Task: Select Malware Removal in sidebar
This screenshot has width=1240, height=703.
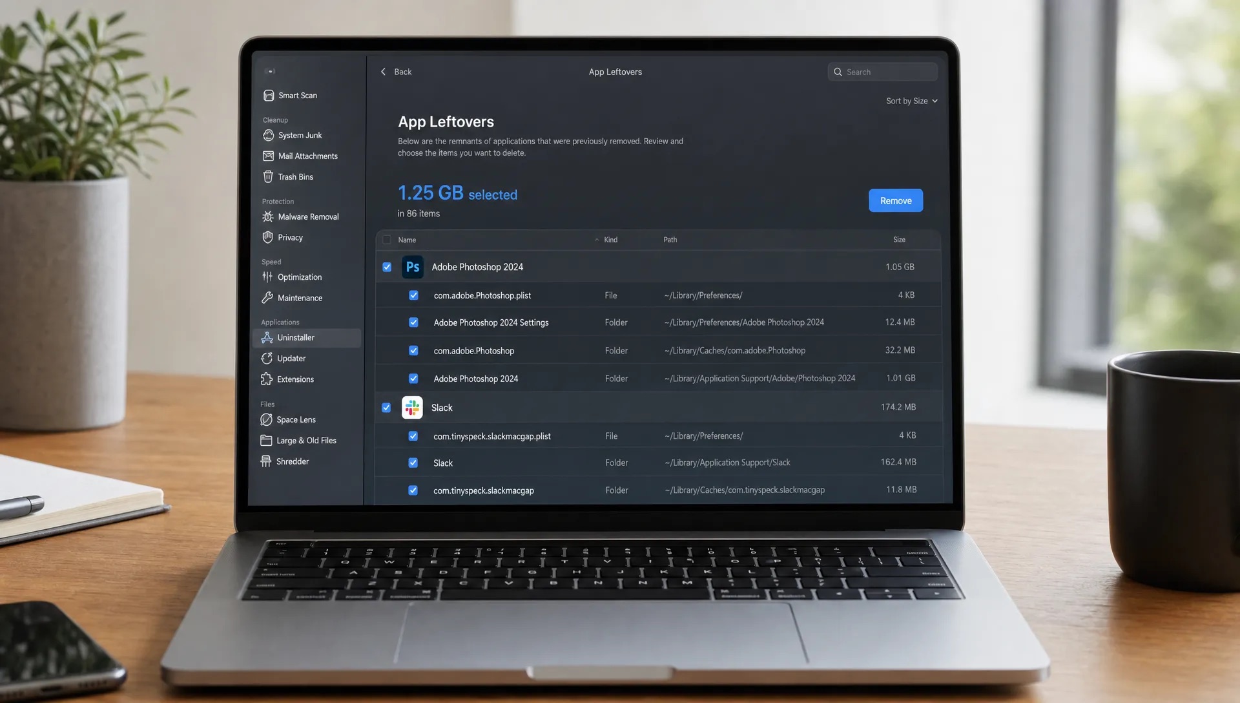Action: tap(308, 216)
